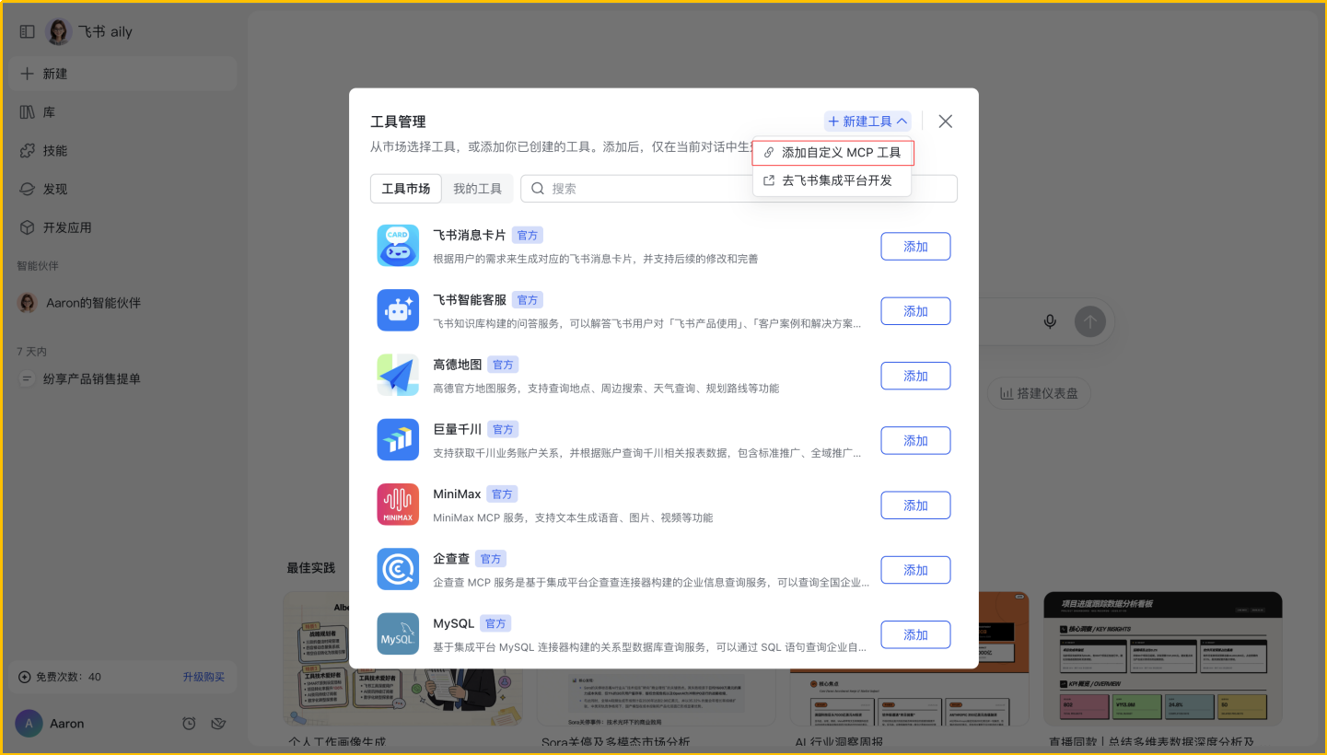This screenshot has width=1327, height=755.
Task: Open the 发现 discover section
Action: (123, 189)
